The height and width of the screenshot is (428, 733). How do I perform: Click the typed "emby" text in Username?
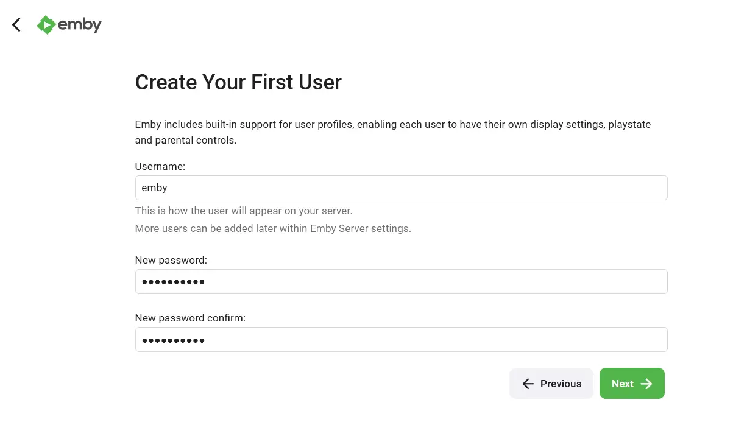tap(154, 188)
